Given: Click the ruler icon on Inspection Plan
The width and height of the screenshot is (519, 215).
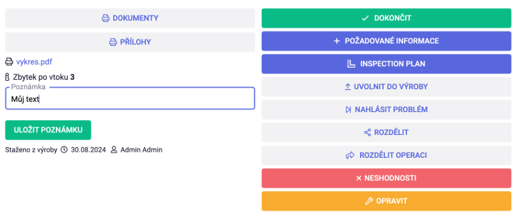Looking at the screenshot, I should pos(351,64).
